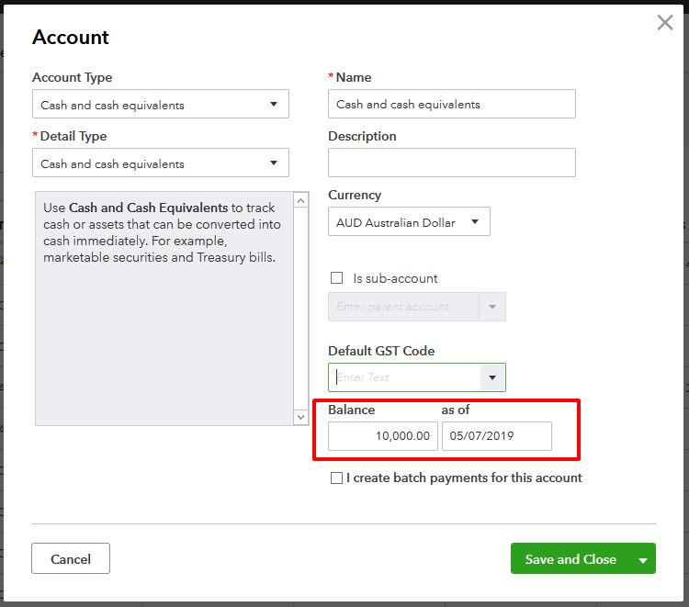Screen dimensions: 689x607
Task: Click the Save and Close button
Action: [570, 559]
